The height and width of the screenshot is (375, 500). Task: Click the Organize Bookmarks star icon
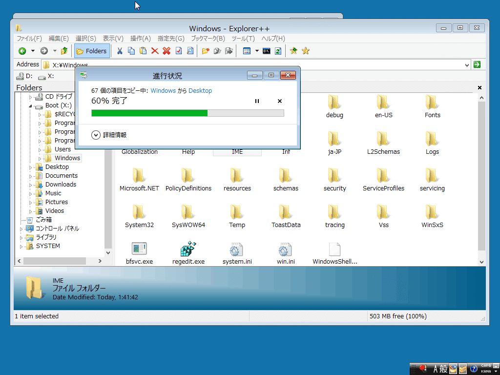[306, 51]
